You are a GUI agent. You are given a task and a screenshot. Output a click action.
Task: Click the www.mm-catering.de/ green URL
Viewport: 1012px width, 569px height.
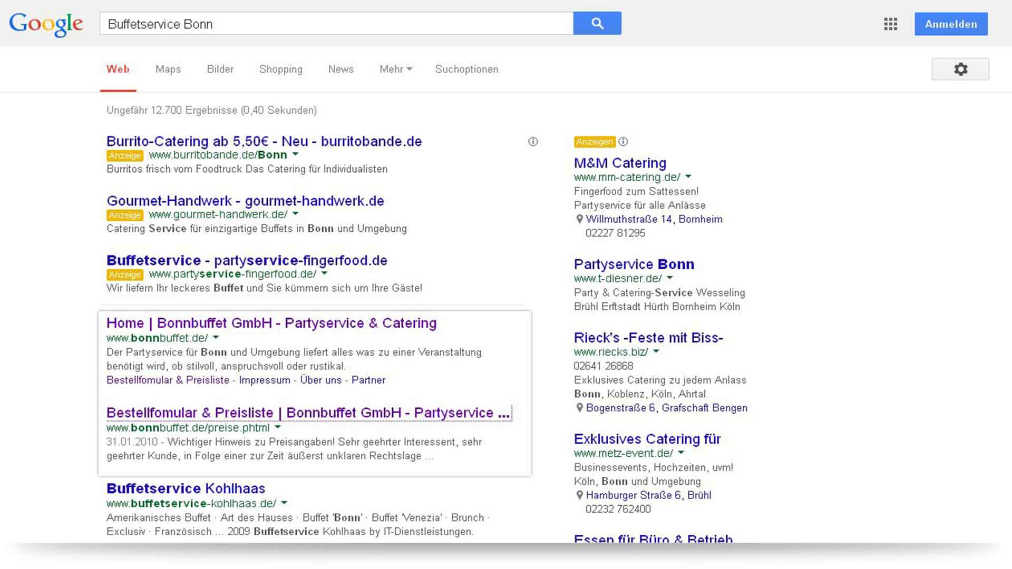(627, 177)
